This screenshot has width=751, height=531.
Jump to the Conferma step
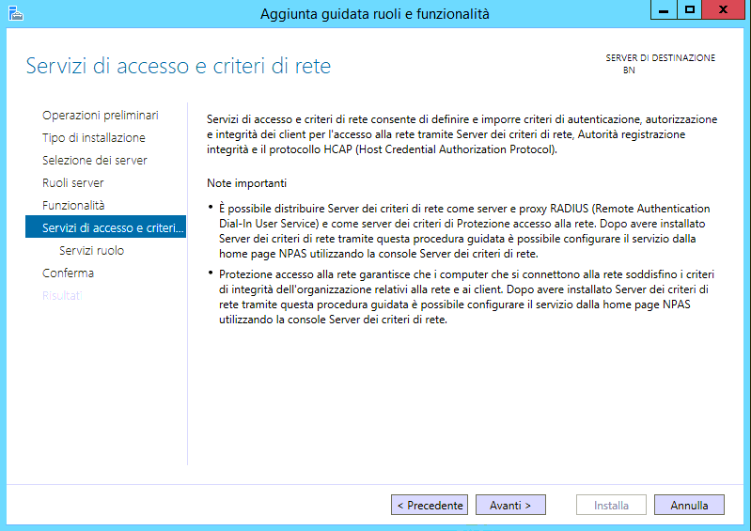tap(68, 273)
